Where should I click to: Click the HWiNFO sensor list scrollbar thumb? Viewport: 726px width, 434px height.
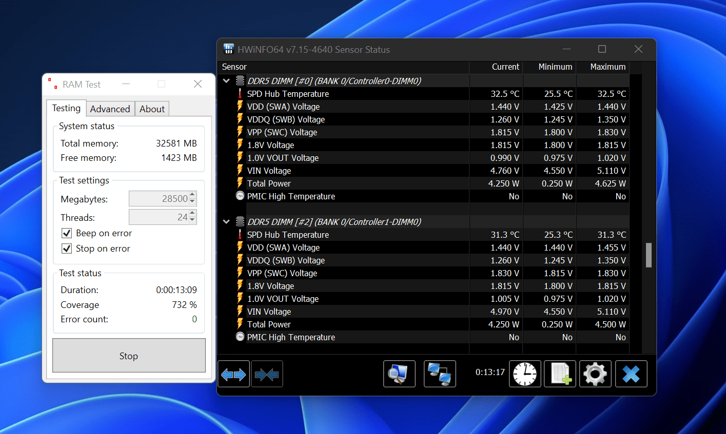click(x=649, y=255)
